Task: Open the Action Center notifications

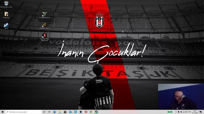Action: point(200,112)
